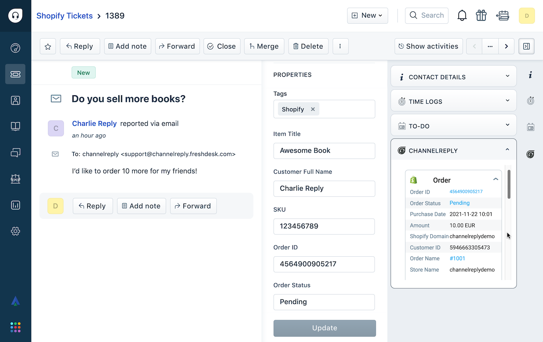Go to Shopify Tickets breadcrumb
Viewport: 543px width, 342px height.
click(64, 16)
